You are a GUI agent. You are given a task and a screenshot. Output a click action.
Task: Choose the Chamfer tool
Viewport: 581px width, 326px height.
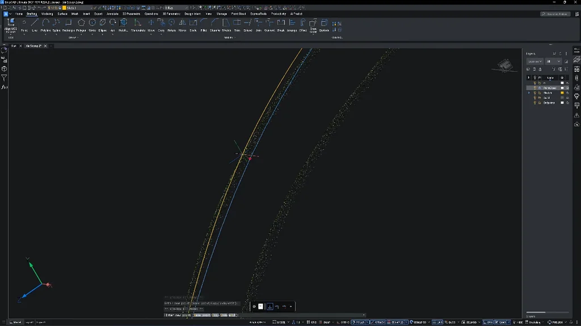point(214,25)
